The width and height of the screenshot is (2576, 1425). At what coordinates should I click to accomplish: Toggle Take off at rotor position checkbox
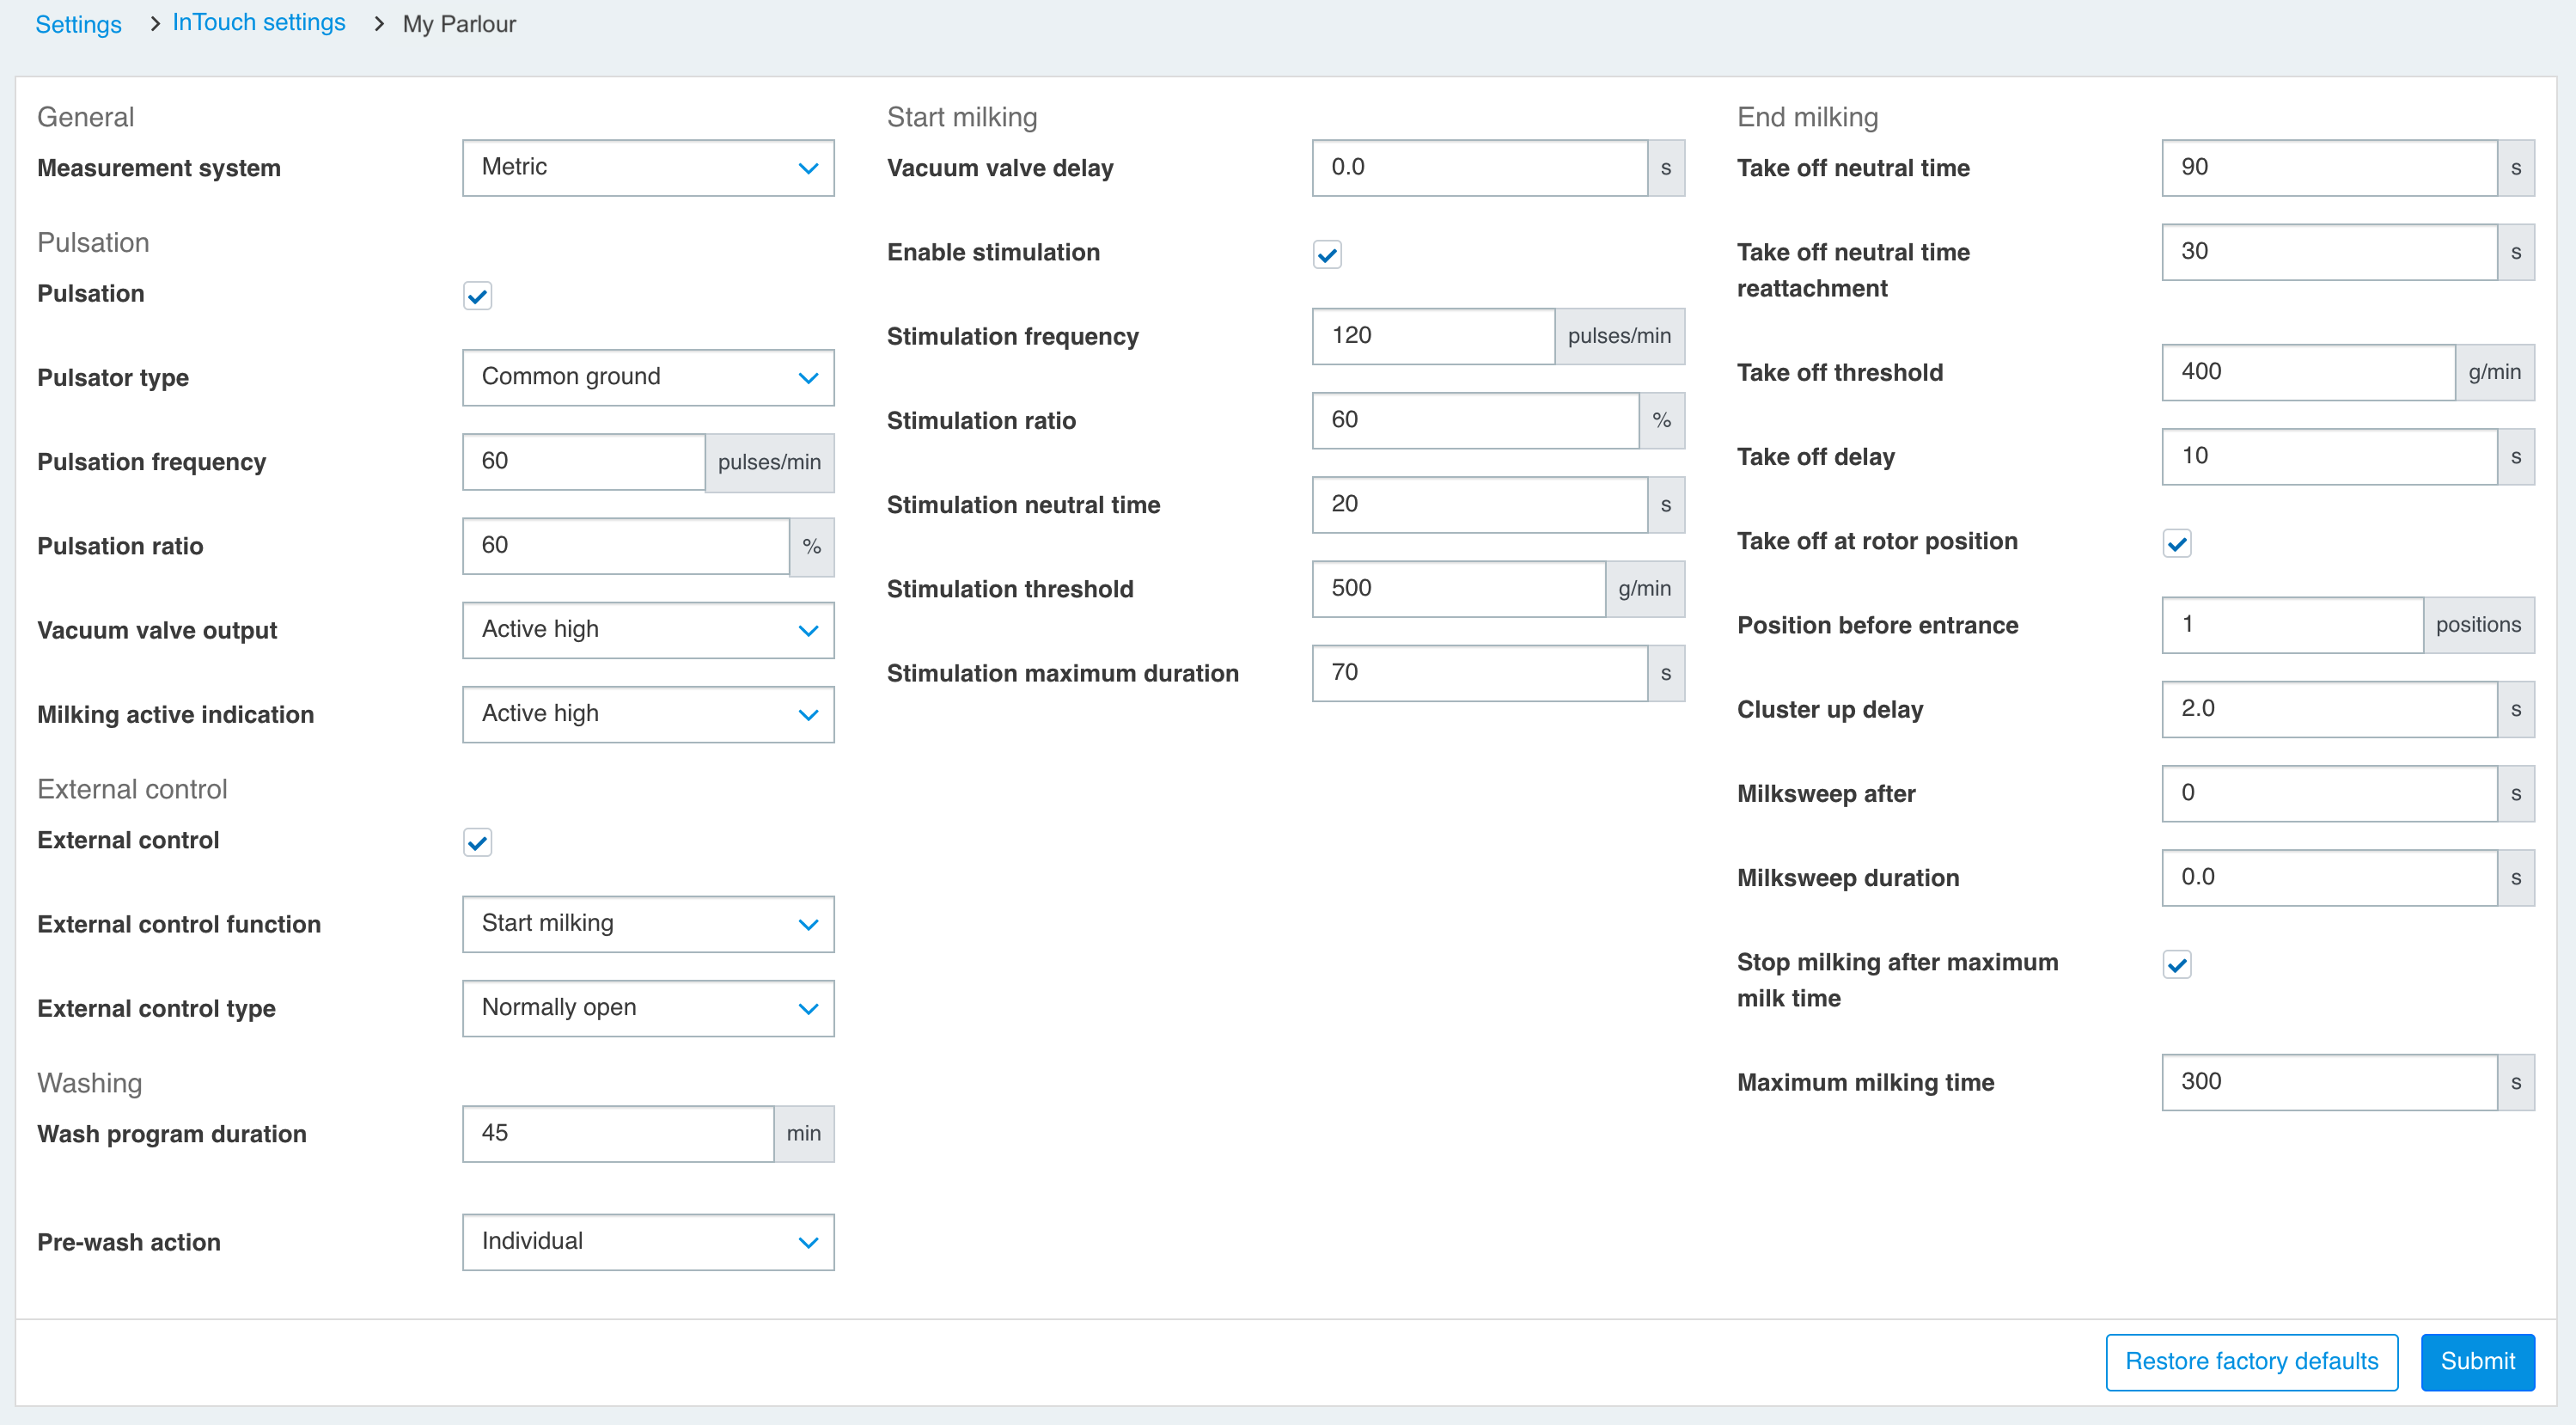(x=2177, y=543)
